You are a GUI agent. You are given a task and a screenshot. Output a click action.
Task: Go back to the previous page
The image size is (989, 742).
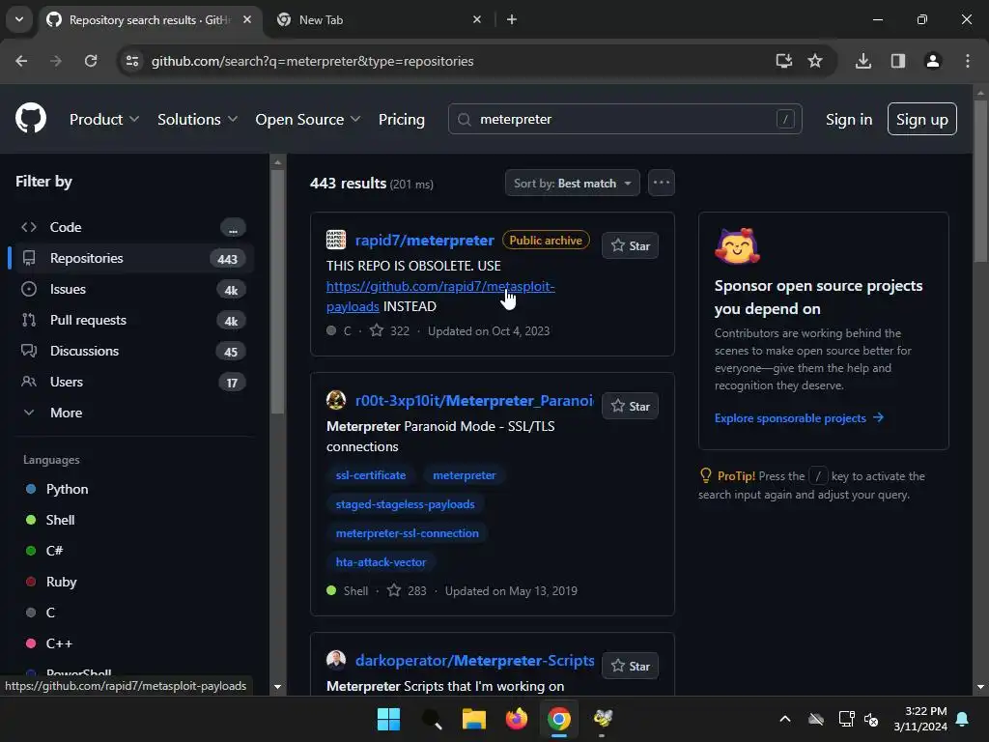click(x=21, y=61)
